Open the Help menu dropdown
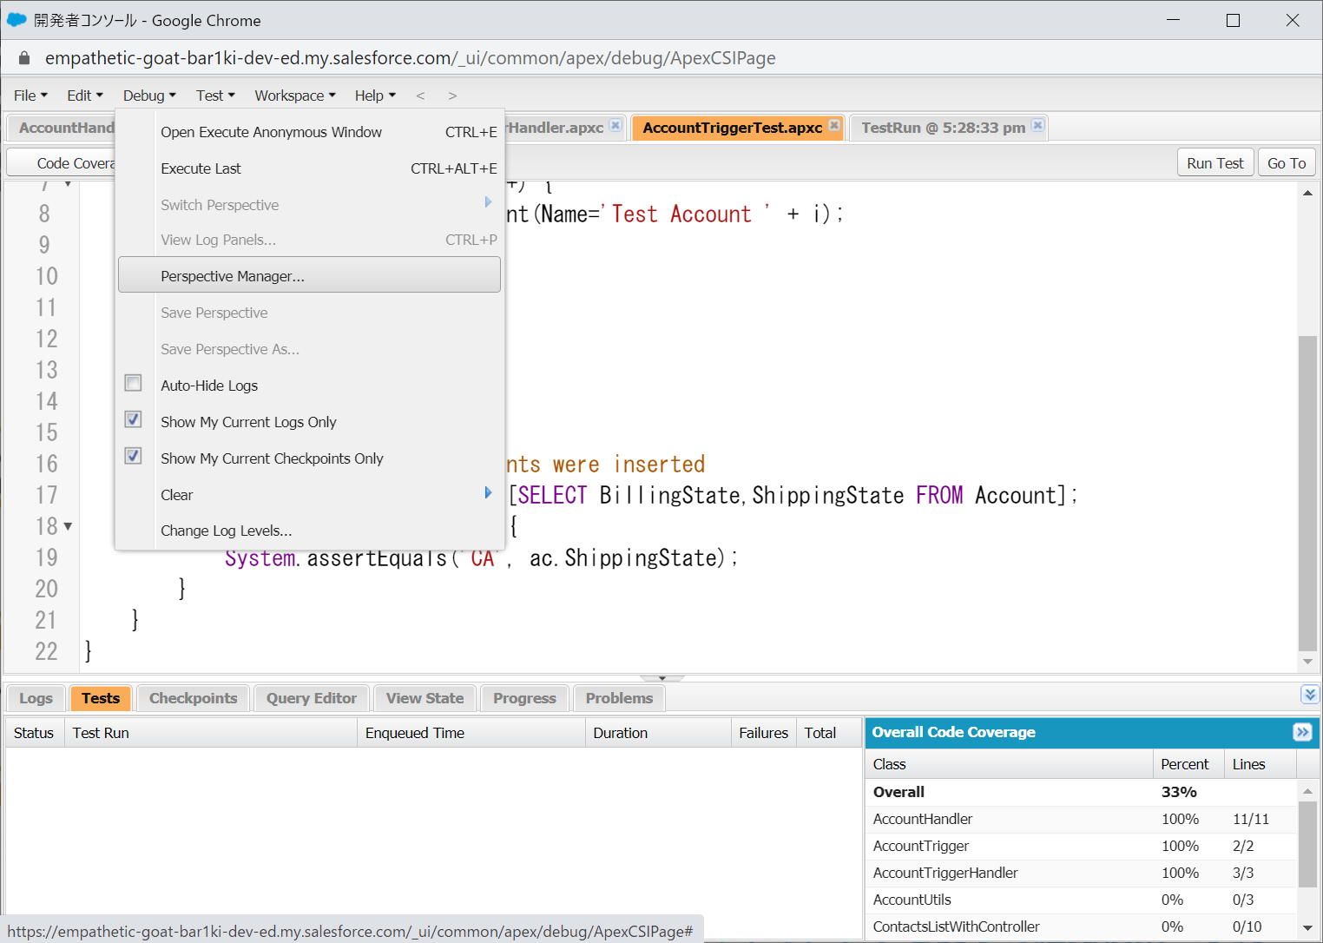 (x=375, y=96)
